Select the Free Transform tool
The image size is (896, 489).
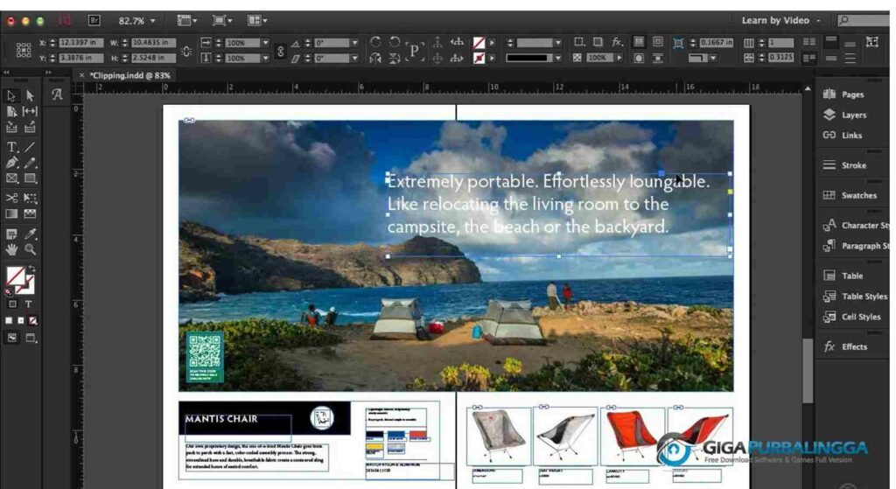(30, 199)
